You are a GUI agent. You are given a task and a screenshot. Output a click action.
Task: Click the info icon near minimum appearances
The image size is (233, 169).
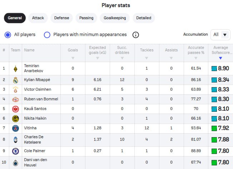click(x=136, y=35)
